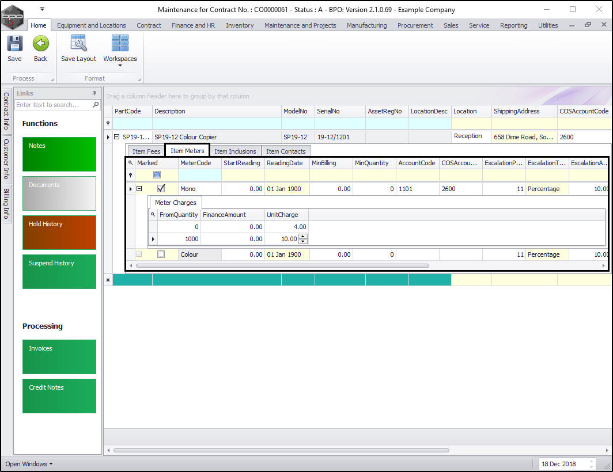Image resolution: width=613 pixels, height=472 pixels.
Task: Click the Meter Charges grid search icon
Action: [153, 215]
